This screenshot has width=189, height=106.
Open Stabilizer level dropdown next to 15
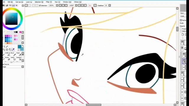tap(110, 5)
